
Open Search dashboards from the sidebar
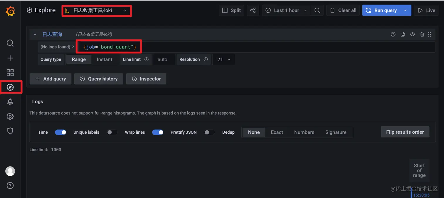[10, 43]
